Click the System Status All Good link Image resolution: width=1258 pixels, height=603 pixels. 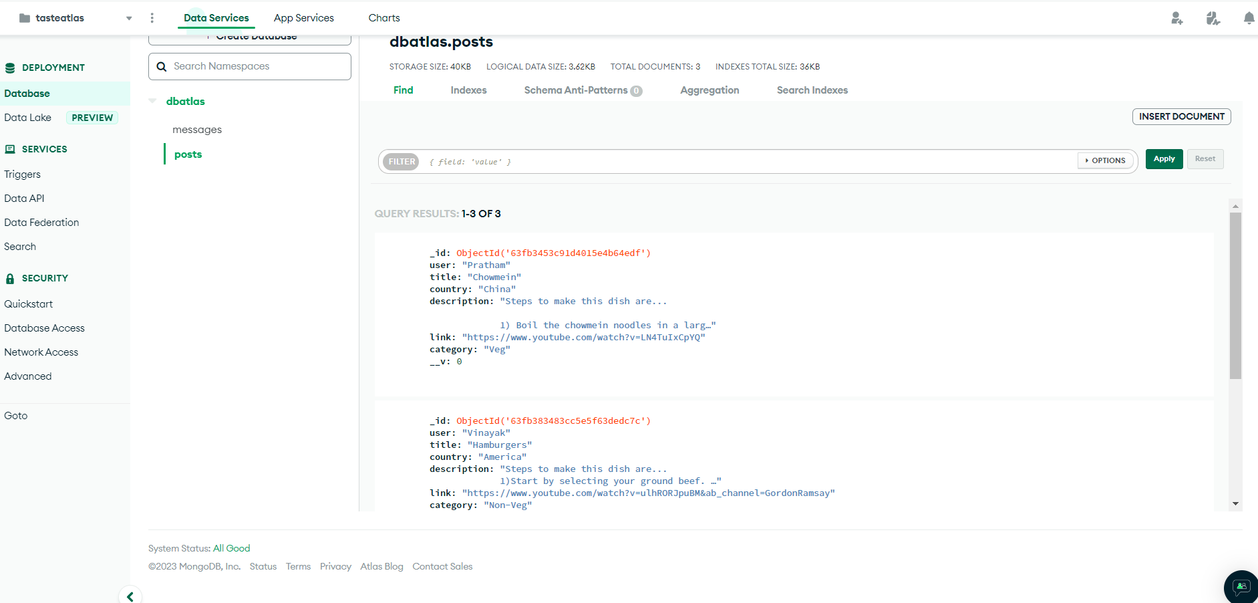(231, 548)
